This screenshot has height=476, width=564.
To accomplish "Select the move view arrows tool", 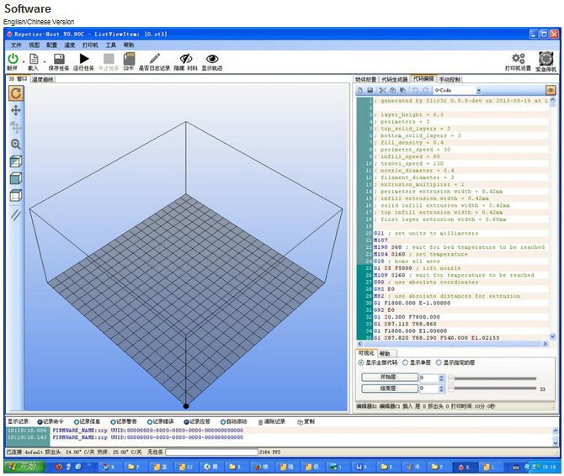I will [15, 110].
